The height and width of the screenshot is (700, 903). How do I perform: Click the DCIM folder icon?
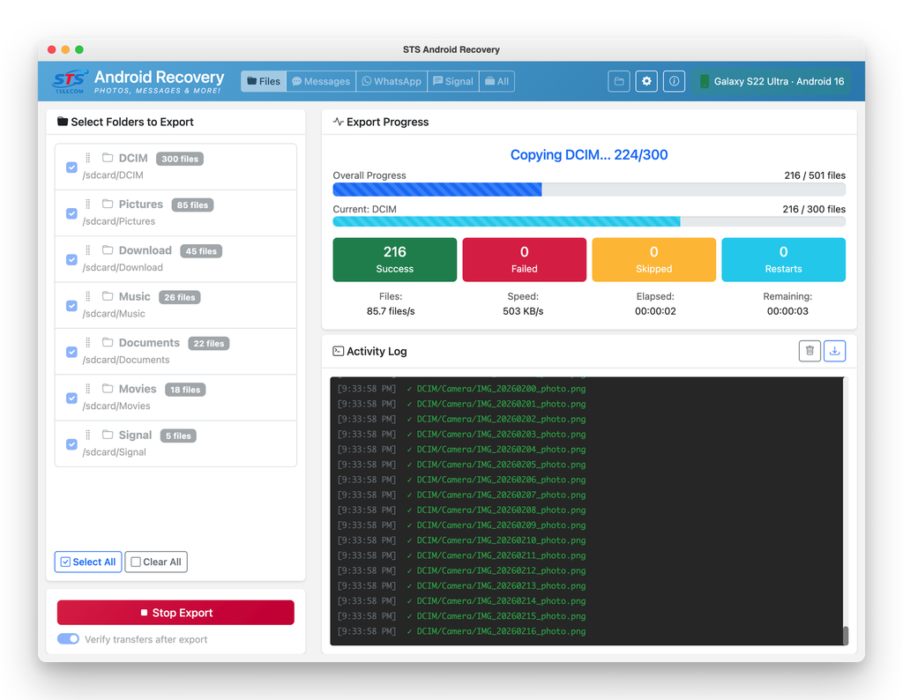coord(108,158)
